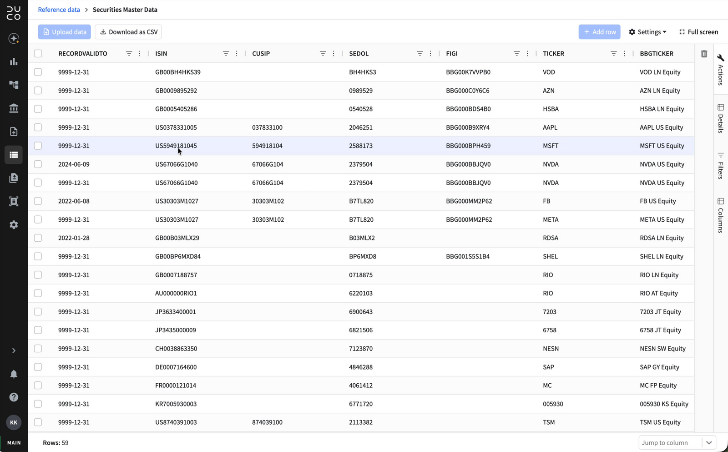Image resolution: width=728 pixels, height=452 pixels.
Task: Open the hierarchy workflow sidebar icon
Action: point(14,85)
